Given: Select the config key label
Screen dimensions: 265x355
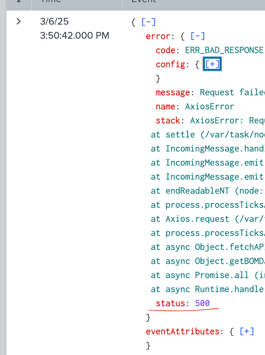Looking at the screenshot, I should pyautogui.click(x=171, y=64).
